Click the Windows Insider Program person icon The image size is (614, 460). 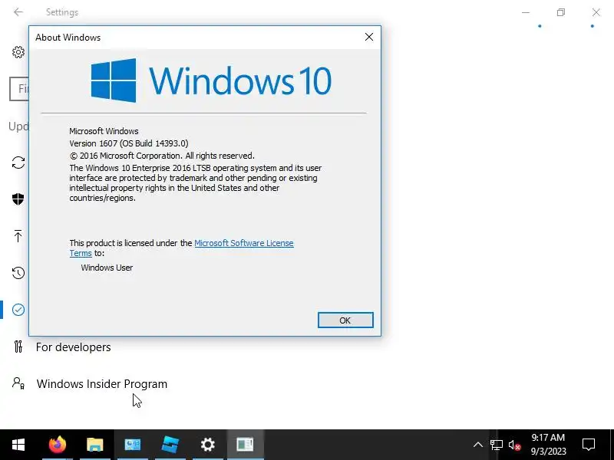click(18, 383)
